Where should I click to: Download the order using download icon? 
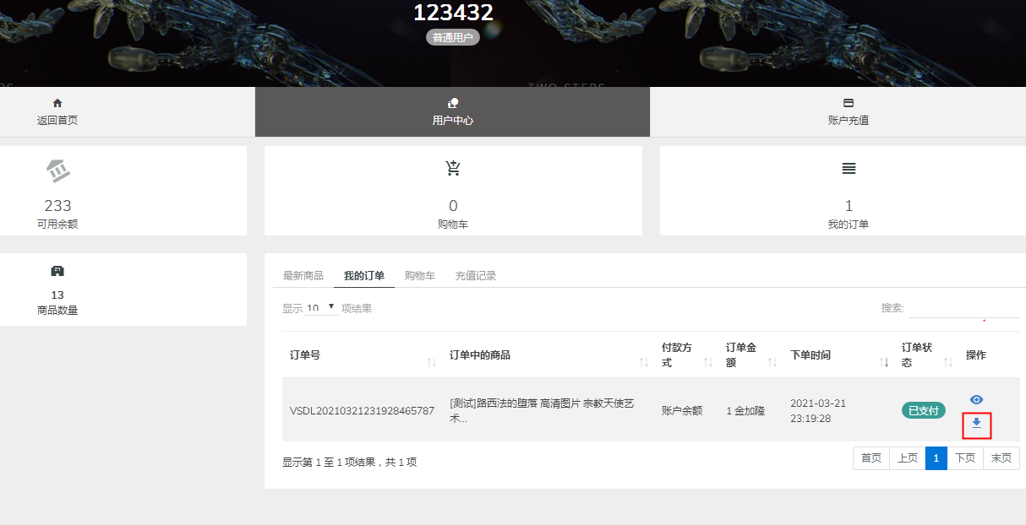point(976,423)
